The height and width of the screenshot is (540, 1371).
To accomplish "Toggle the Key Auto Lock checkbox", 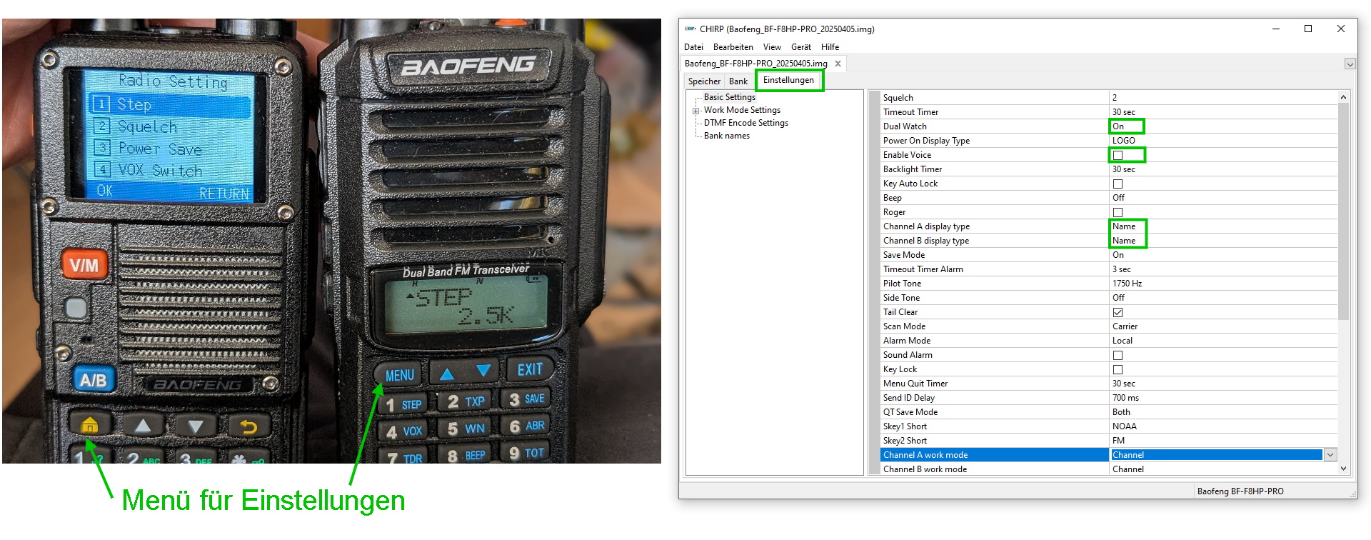I will tap(1118, 184).
